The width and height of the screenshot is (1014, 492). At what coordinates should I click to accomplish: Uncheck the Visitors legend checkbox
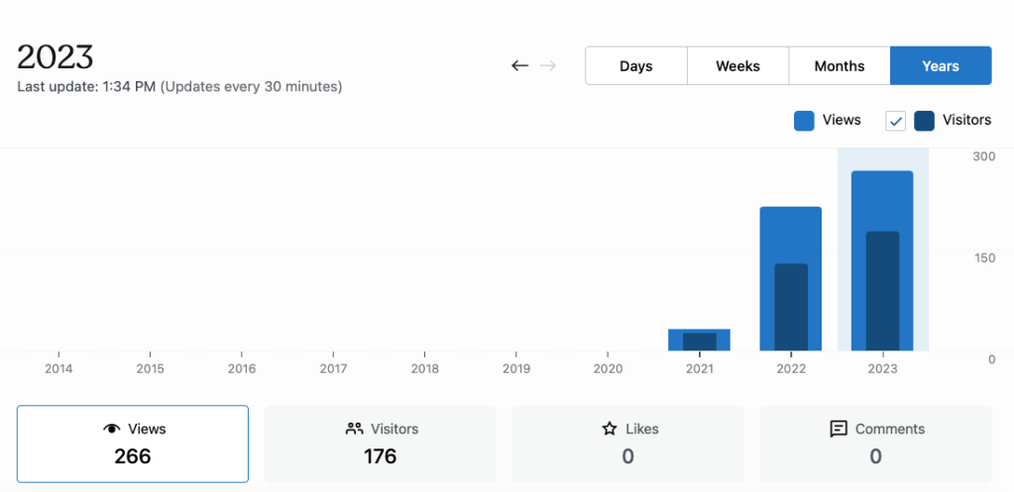pos(895,121)
